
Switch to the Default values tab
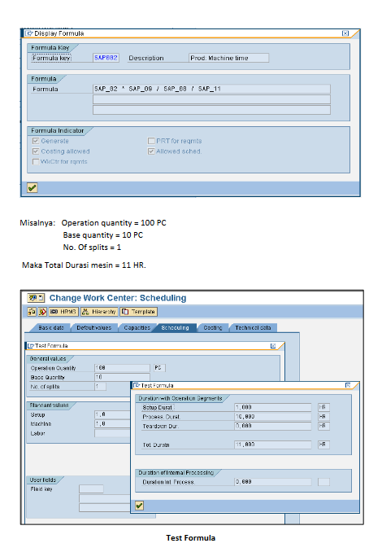[x=93, y=328]
